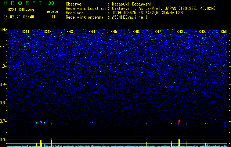Click the 0.9 frequency axis label
Screen dimensions: 231x147
(3, 85)
